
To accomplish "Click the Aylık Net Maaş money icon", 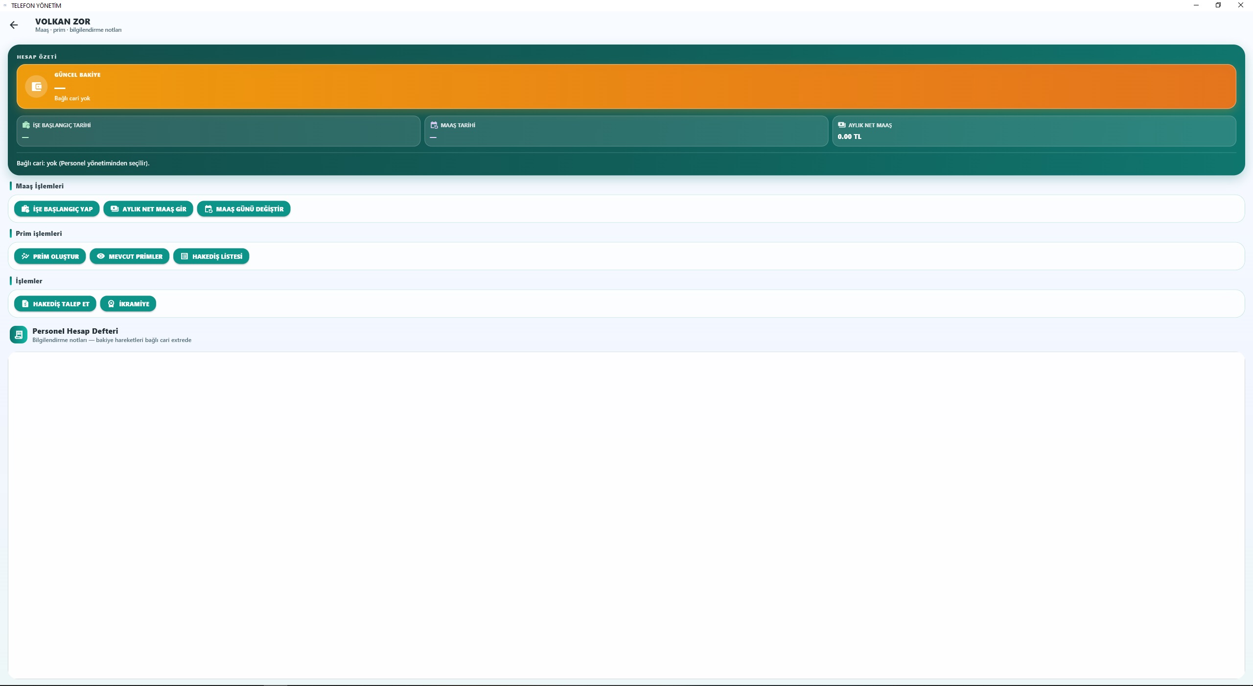I will click(841, 125).
